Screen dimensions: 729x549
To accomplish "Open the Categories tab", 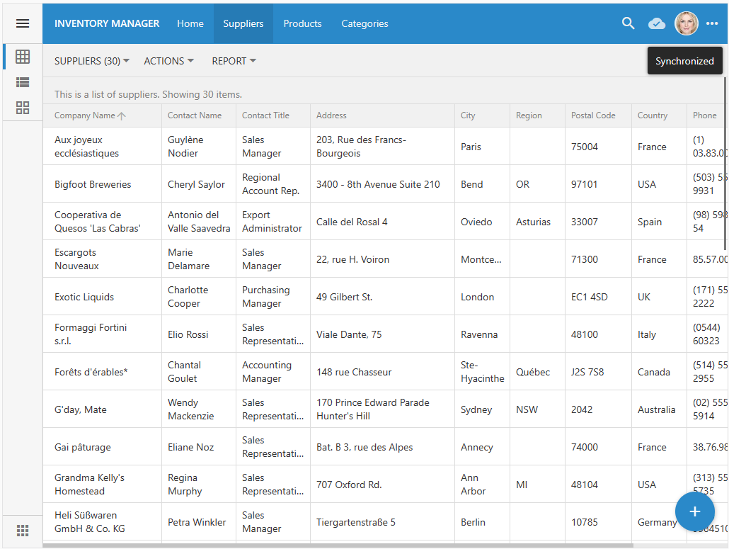I will [x=364, y=23].
